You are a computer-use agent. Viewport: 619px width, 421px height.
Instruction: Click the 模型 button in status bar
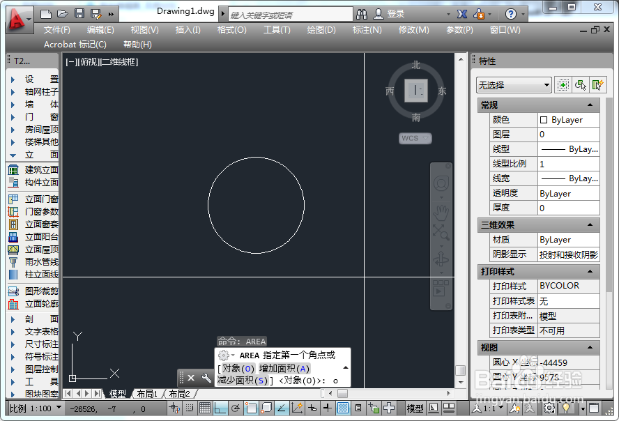pos(415,408)
